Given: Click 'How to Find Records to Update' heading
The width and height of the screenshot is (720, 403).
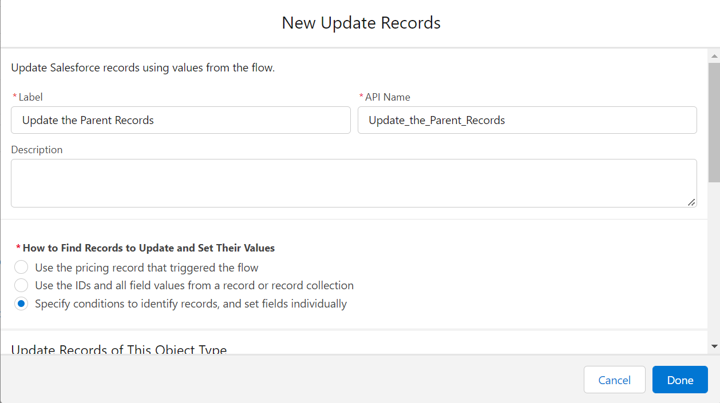Looking at the screenshot, I should click(x=149, y=248).
